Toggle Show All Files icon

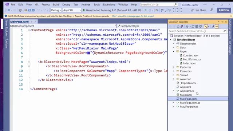pos(201,27)
